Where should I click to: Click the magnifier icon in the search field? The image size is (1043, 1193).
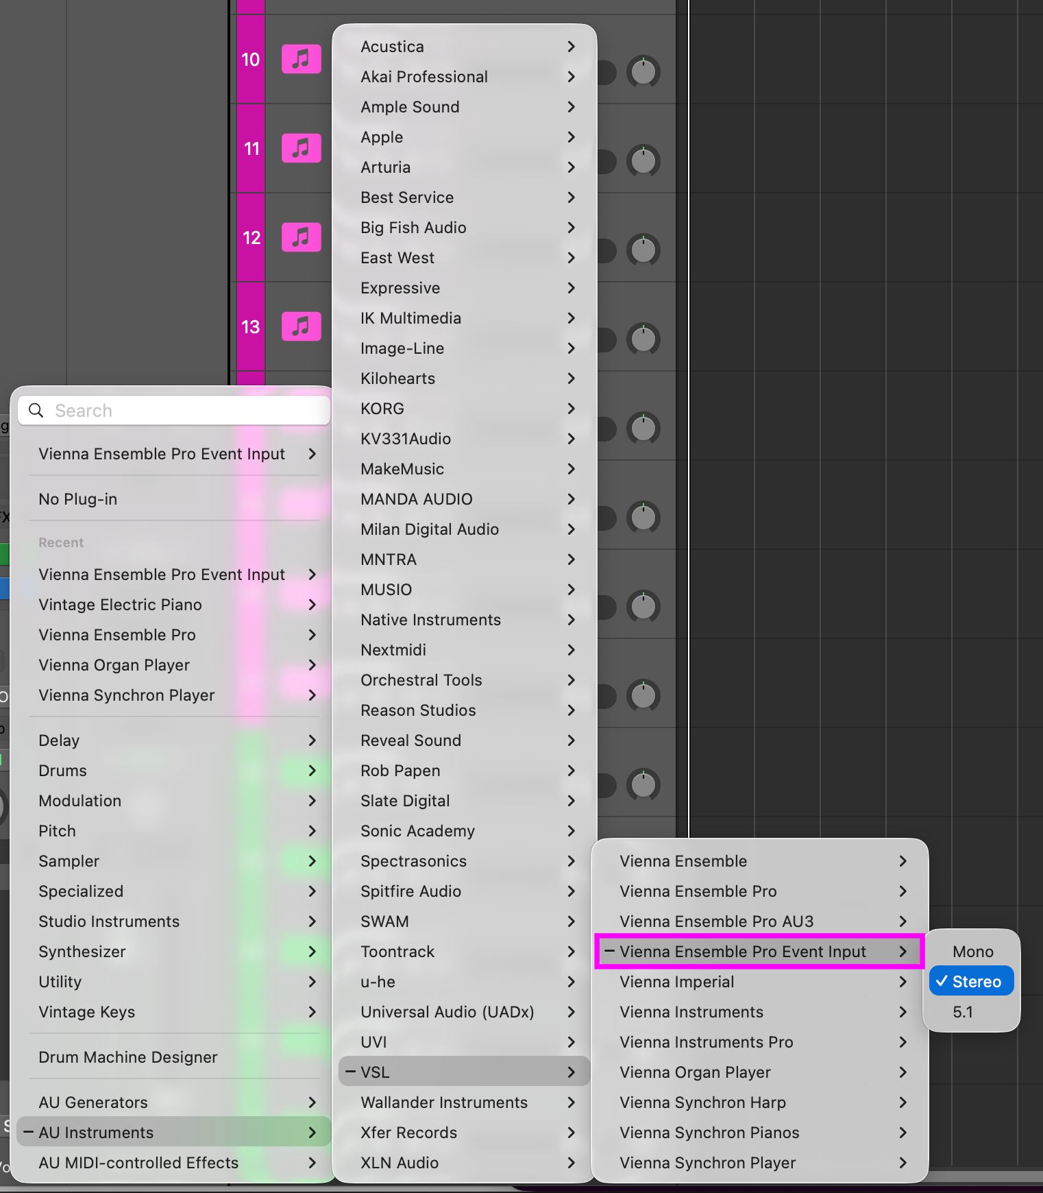[36, 410]
